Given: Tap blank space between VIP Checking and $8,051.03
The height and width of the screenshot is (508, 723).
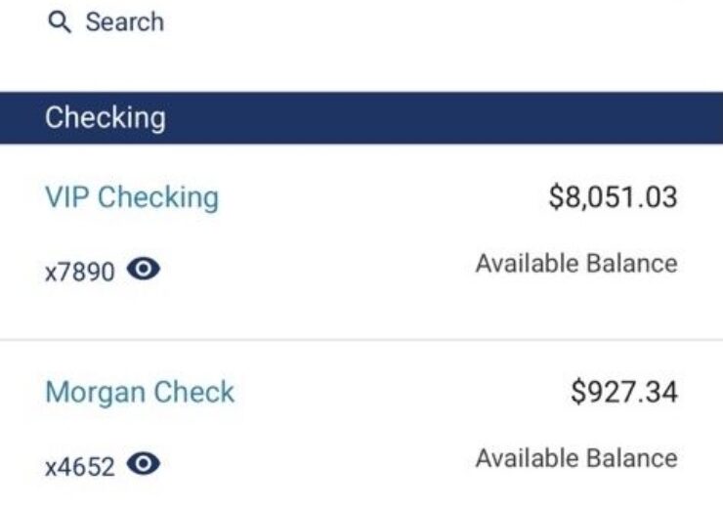Looking at the screenshot, I should pos(383,197).
